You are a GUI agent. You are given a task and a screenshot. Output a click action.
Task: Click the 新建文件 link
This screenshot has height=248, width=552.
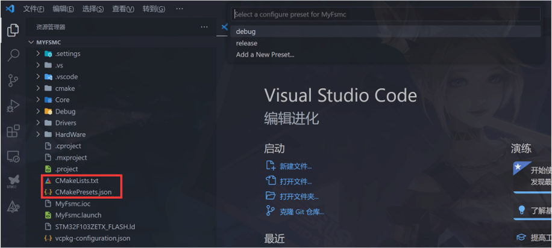pos(295,166)
